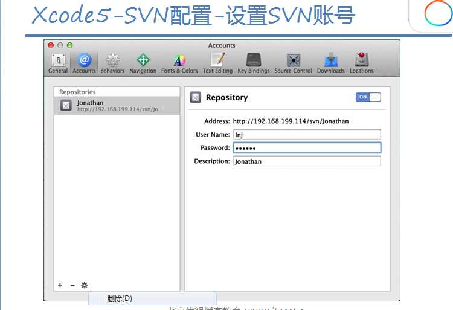Open the General preferences pane

(58, 63)
